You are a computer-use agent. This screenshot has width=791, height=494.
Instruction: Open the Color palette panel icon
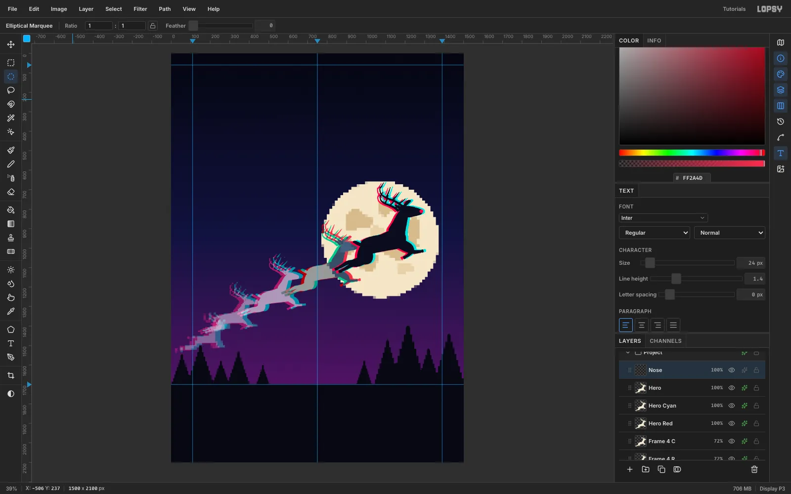pos(781,74)
